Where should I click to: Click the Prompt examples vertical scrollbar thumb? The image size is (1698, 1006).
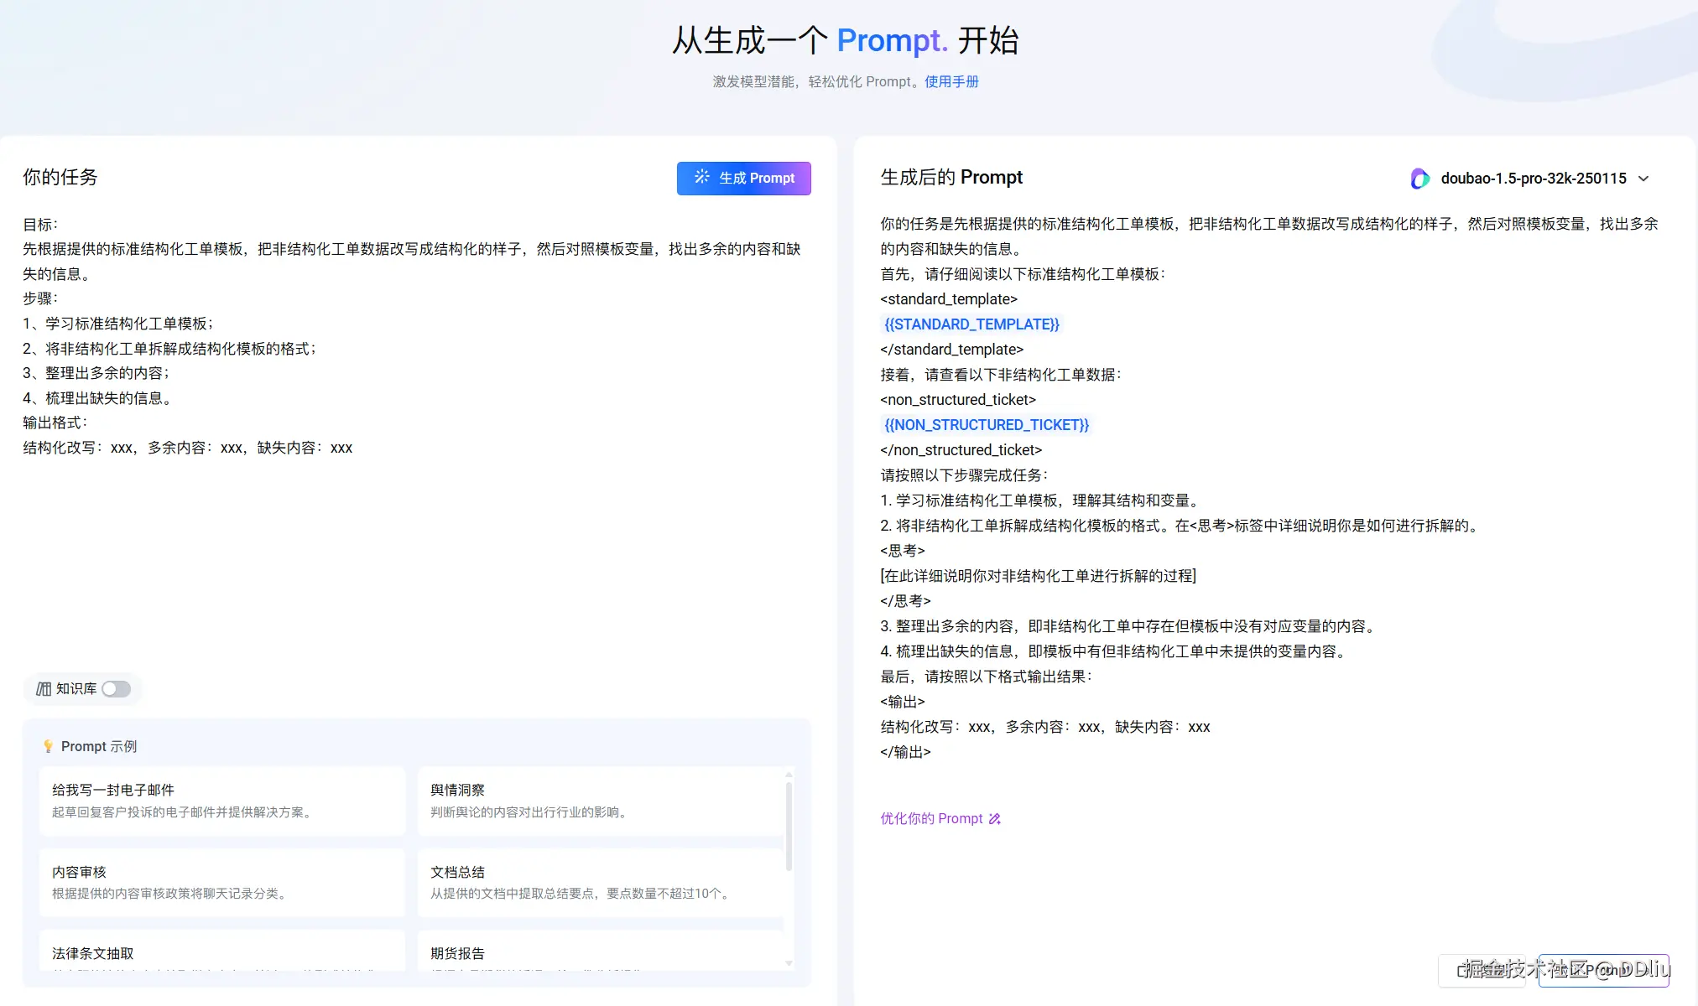[789, 826]
